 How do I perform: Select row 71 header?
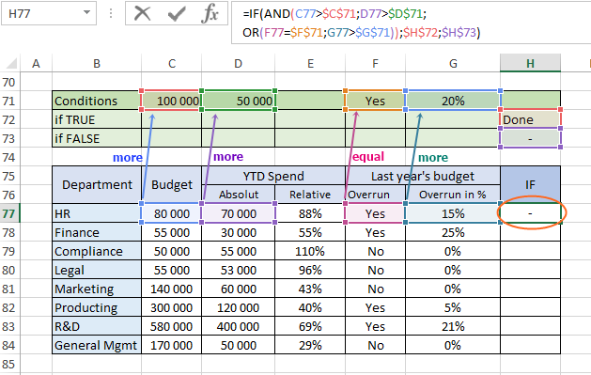(9, 101)
